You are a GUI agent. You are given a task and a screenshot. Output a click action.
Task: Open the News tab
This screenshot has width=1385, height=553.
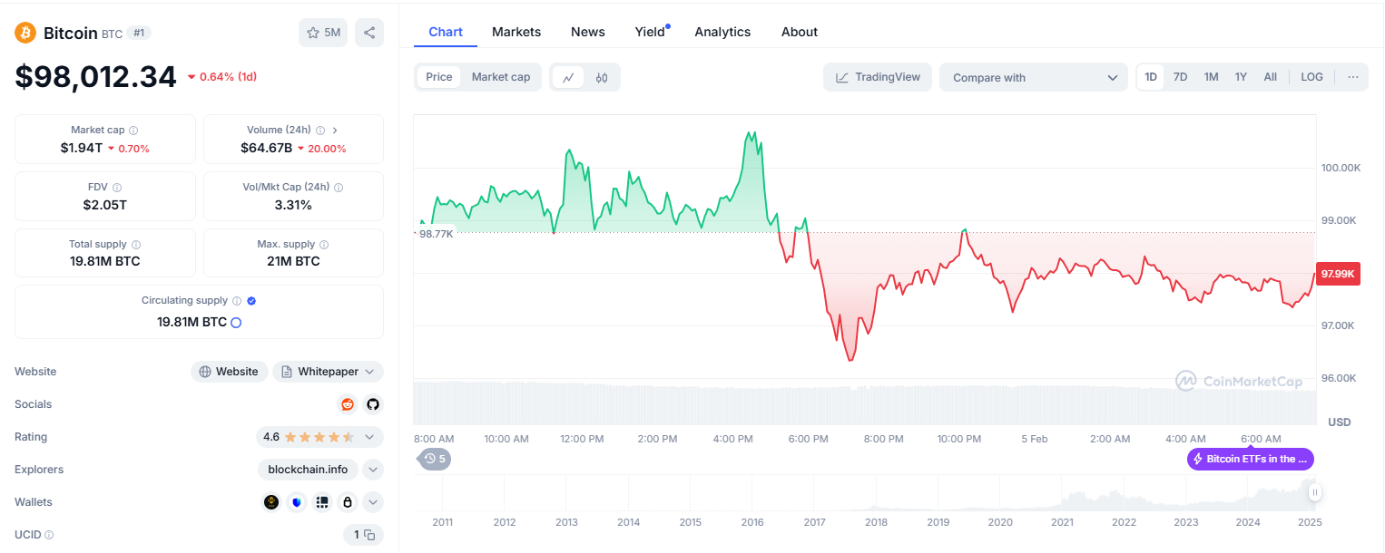pos(588,32)
